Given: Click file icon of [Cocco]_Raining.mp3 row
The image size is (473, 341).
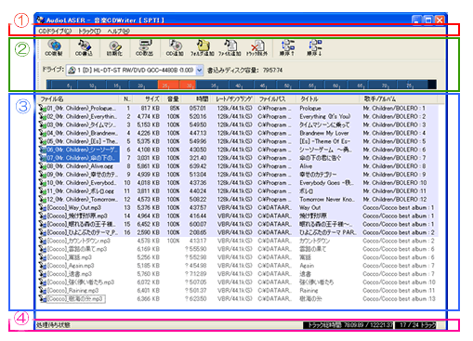Looking at the screenshot, I should (43, 291).
